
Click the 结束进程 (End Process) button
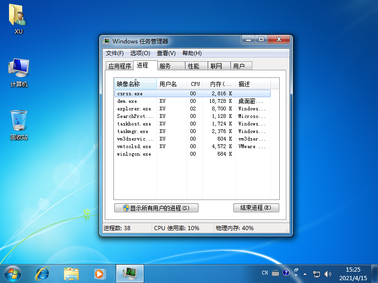pyautogui.click(x=256, y=208)
